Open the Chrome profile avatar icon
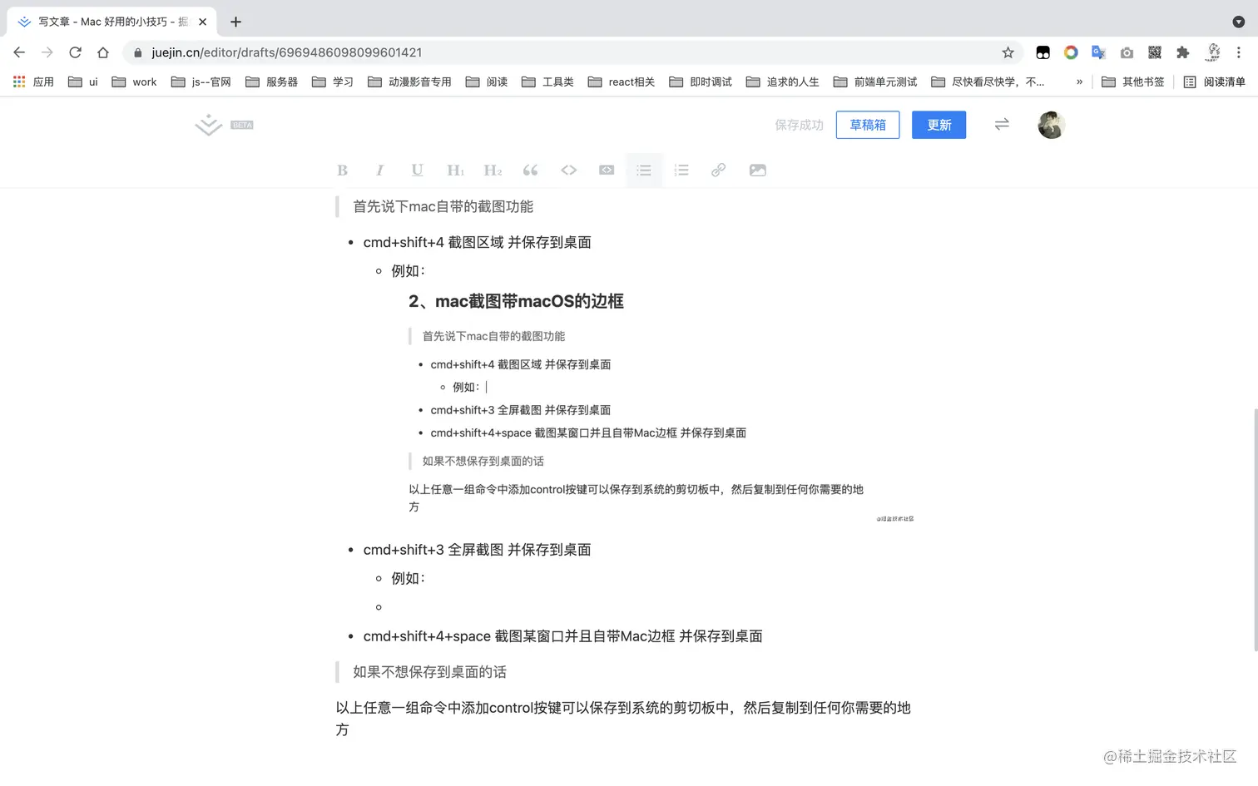 click(x=1213, y=52)
